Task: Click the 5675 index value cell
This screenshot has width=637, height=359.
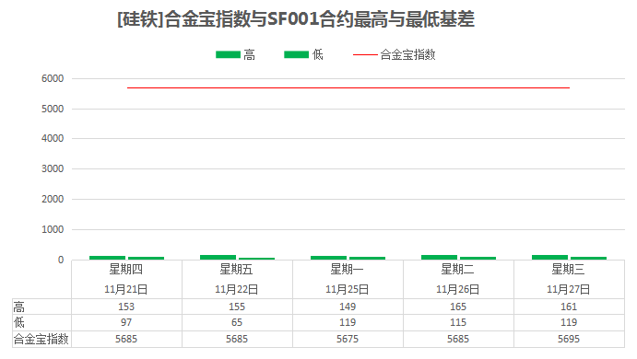Action: [348, 339]
